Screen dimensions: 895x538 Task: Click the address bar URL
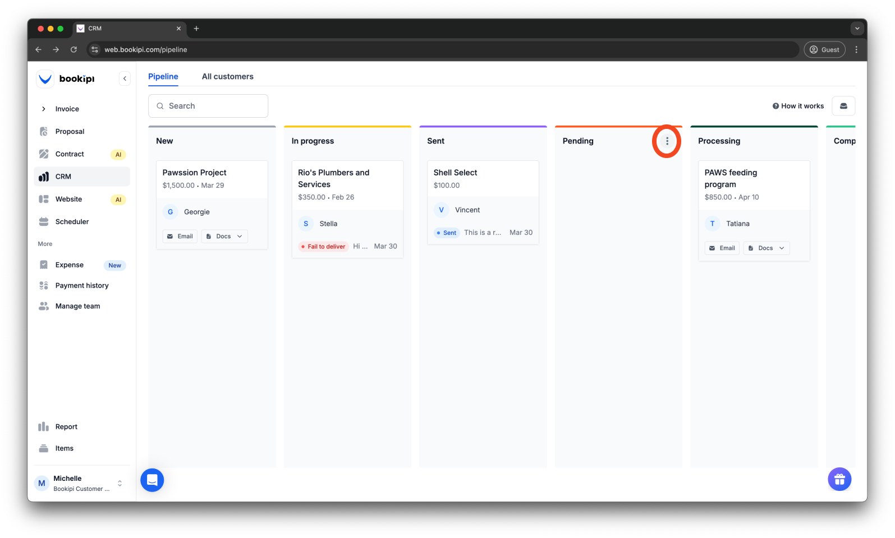click(x=146, y=49)
